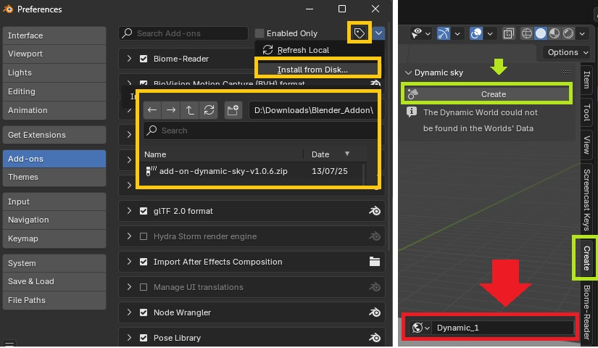The height and width of the screenshot is (348, 598).
Task: Choose Install from Disk menu entry
Action: 317,70
